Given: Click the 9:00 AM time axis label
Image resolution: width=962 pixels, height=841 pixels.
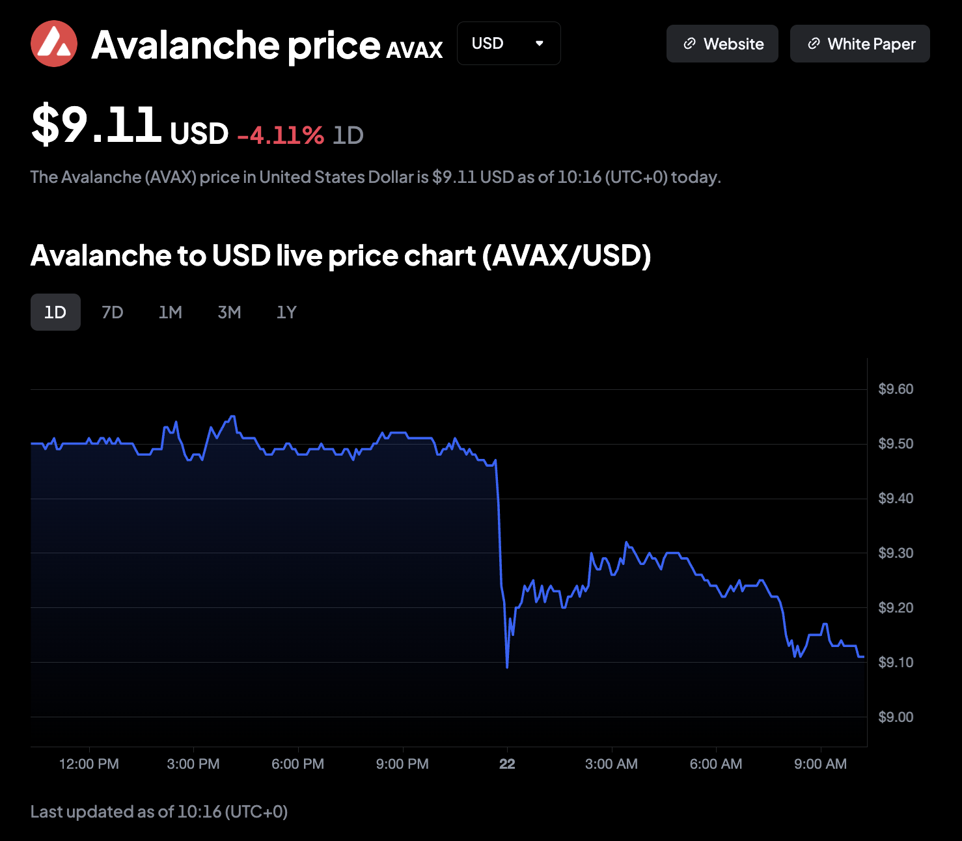Looking at the screenshot, I should click(820, 764).
